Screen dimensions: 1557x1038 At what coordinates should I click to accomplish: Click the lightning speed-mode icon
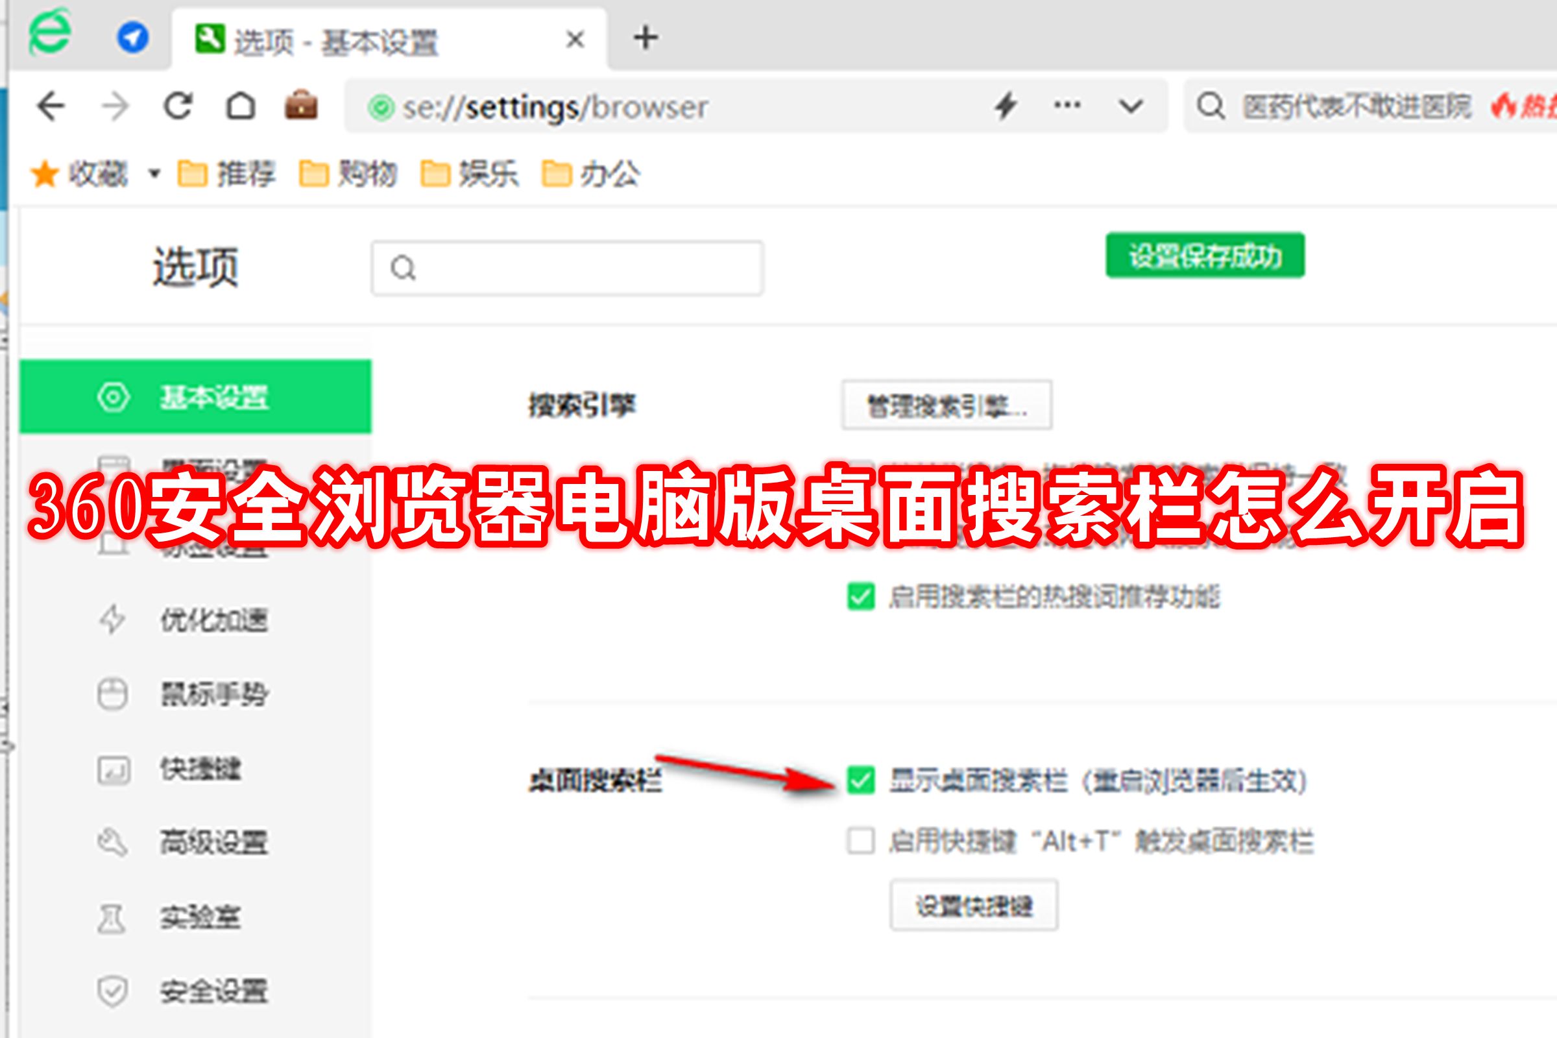pyautogui.click(x=1006, y=104)
